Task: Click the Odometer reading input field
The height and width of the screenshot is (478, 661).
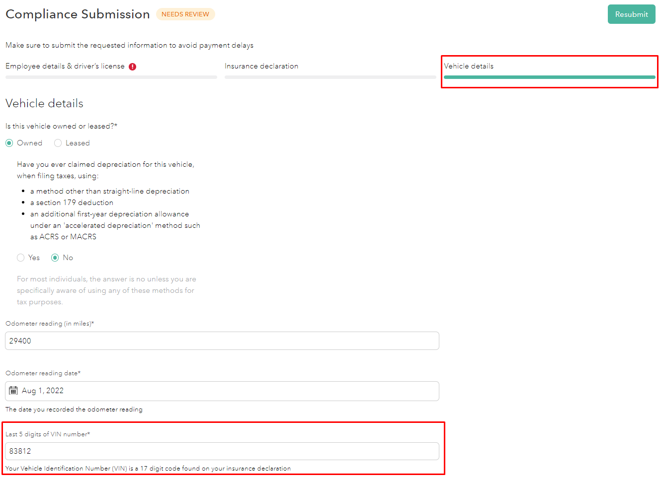Action: (x=222, y=341)
